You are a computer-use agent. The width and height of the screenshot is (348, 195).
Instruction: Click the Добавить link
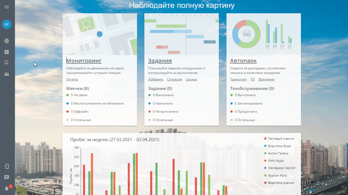[156, 79]
